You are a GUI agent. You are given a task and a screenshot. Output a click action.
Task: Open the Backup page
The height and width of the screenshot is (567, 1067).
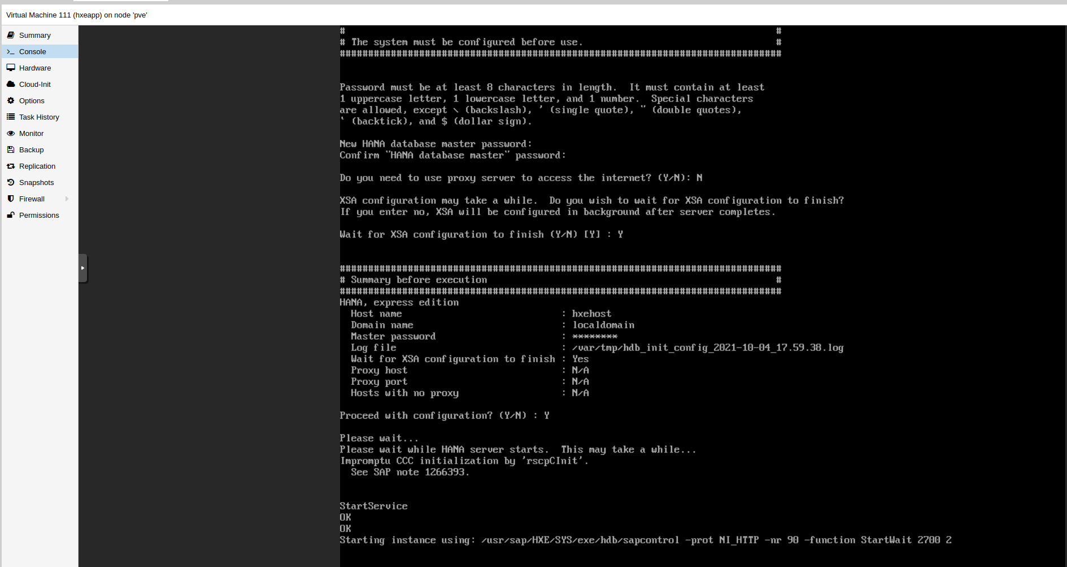click(x=40, y=150)
